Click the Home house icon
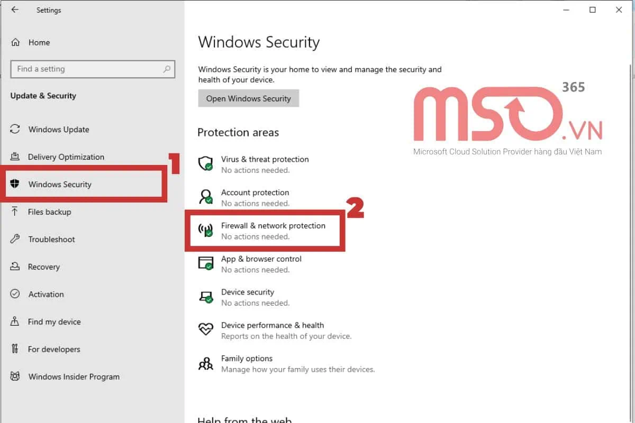Screen dimensions: 635x423 [16, 42]
